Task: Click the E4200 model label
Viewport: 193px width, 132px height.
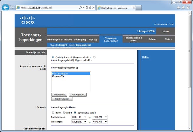Action: (x=166, y=32)
